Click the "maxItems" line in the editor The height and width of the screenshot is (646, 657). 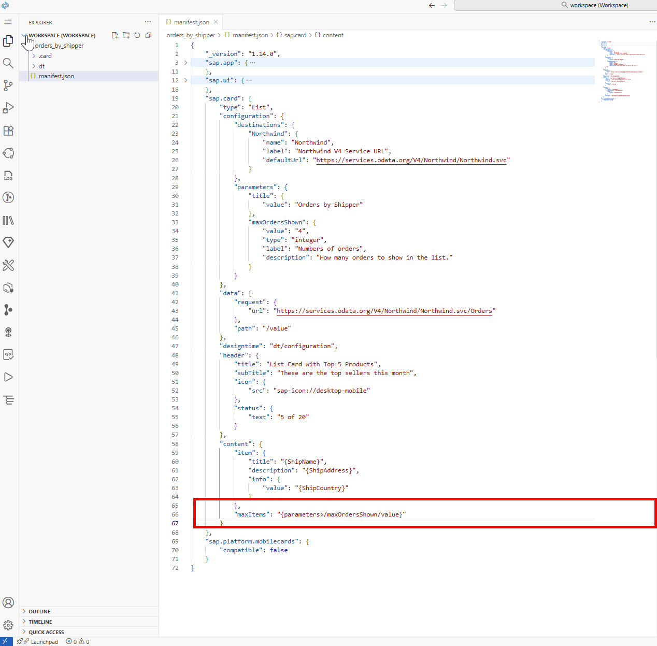click(320, 514)
